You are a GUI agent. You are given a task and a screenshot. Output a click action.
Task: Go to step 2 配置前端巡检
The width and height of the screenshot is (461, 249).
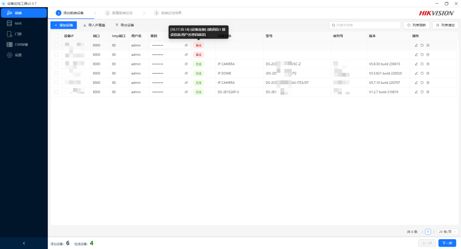click(119, 13)
